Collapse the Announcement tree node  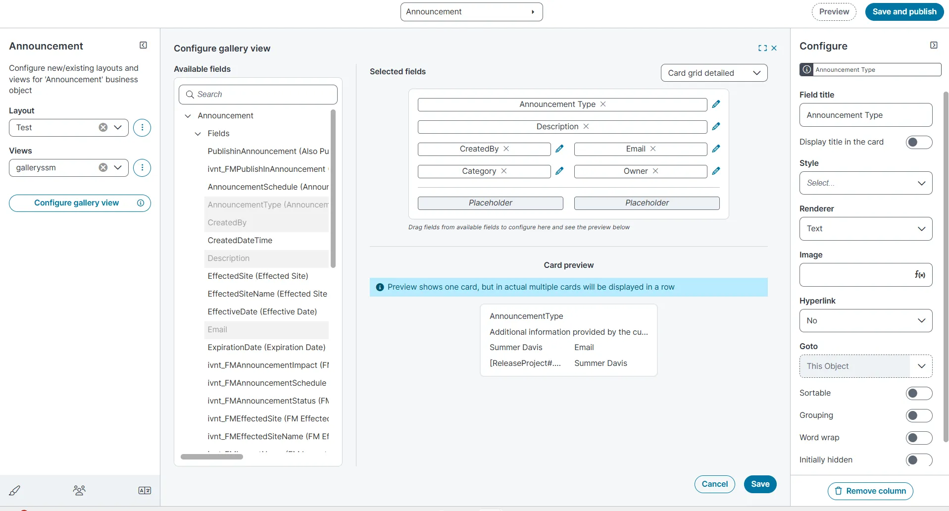point(188,116)
